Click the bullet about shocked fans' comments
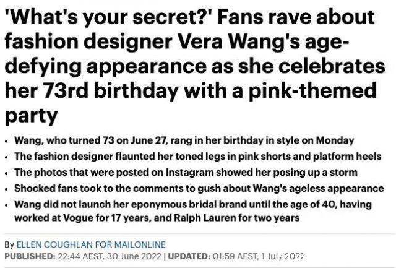This screenshot has width=396, height=268. pos(199,188)
